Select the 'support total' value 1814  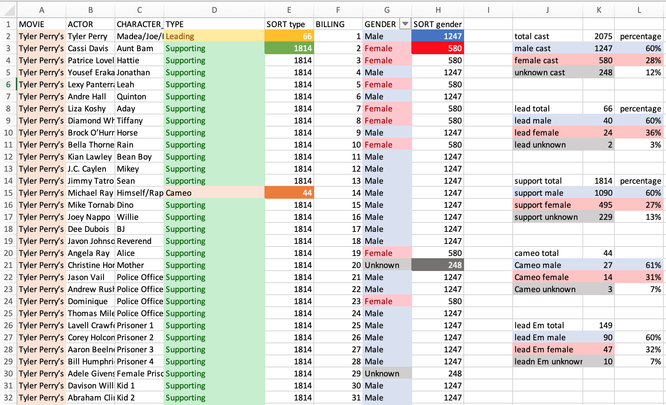pyautogui.click(x=599, y=181)
